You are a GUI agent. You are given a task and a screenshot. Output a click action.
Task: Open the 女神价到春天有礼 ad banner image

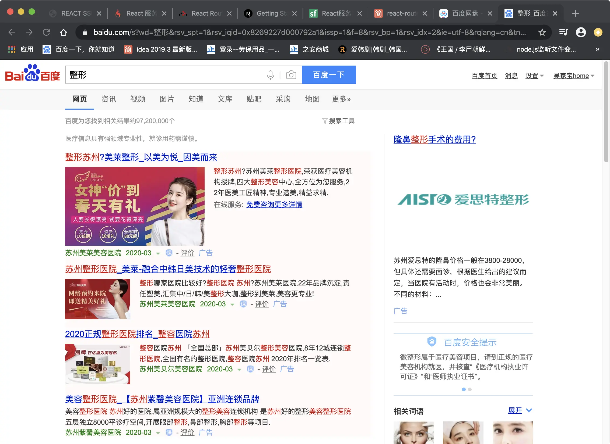[135, 206]
